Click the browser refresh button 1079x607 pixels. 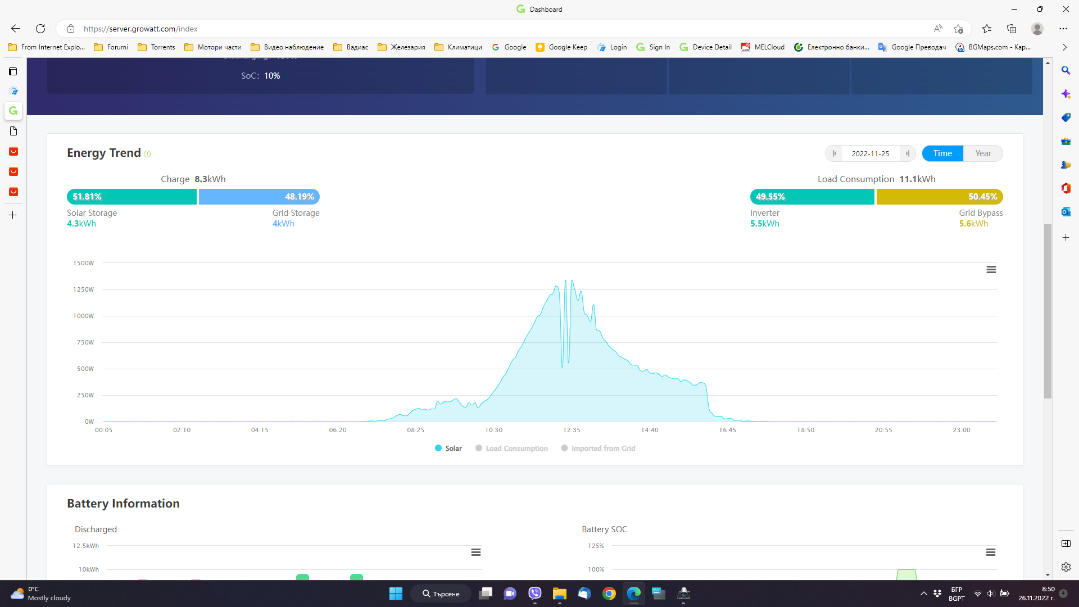(x=40, y=29)
